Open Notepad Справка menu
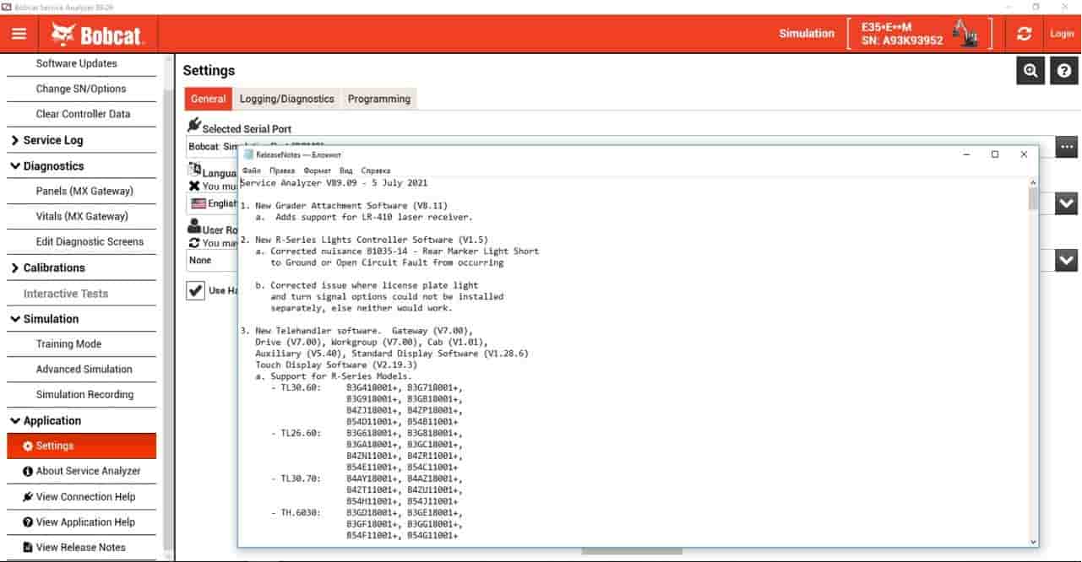 pos(376,170)
